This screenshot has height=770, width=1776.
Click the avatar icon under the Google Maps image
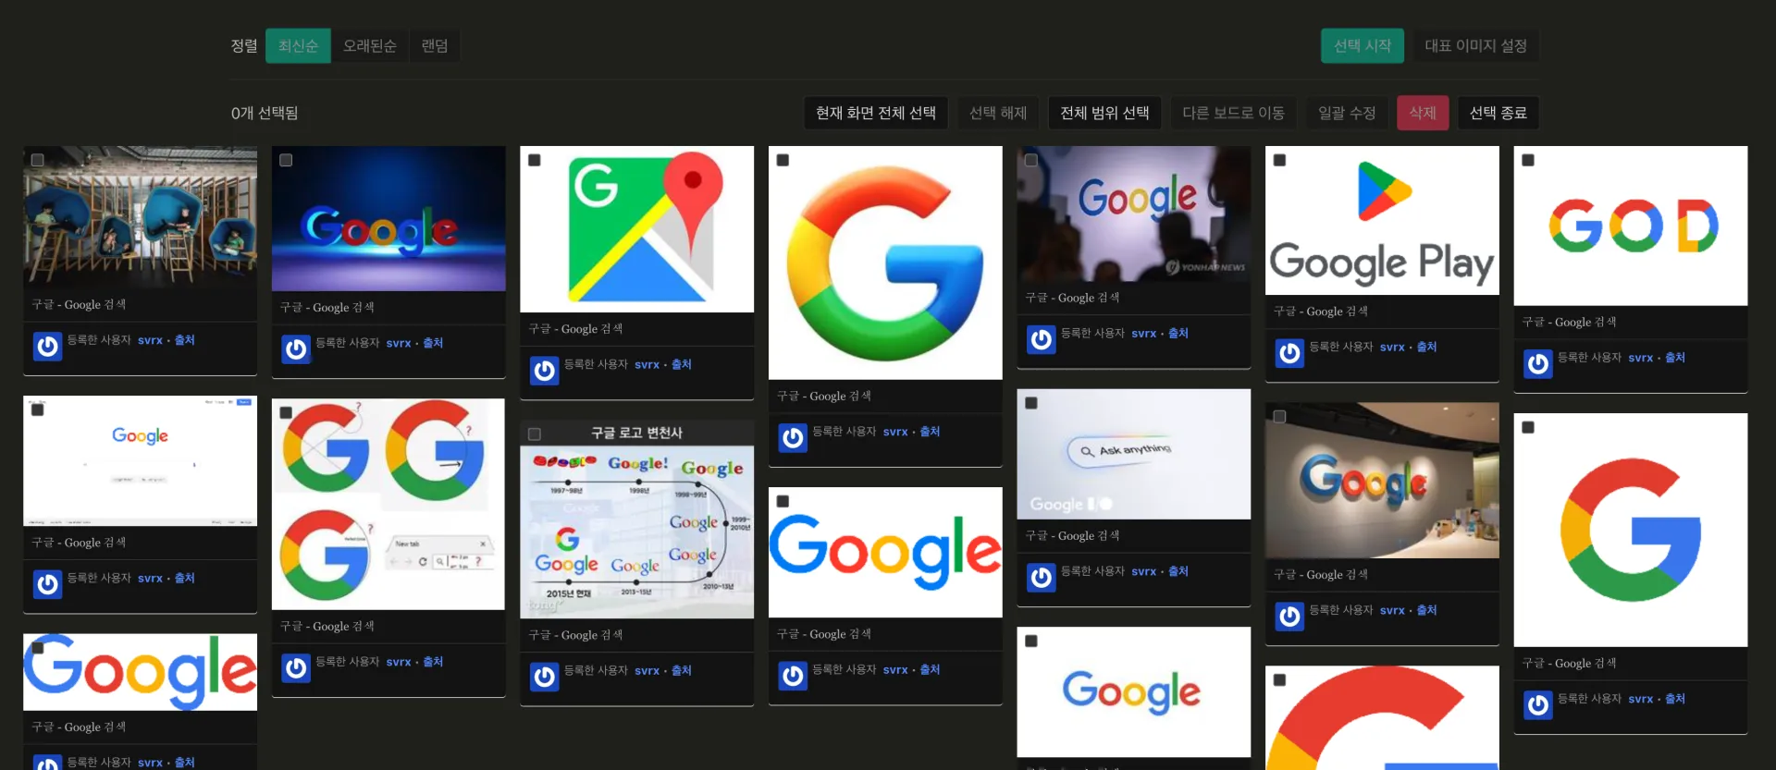544,371
